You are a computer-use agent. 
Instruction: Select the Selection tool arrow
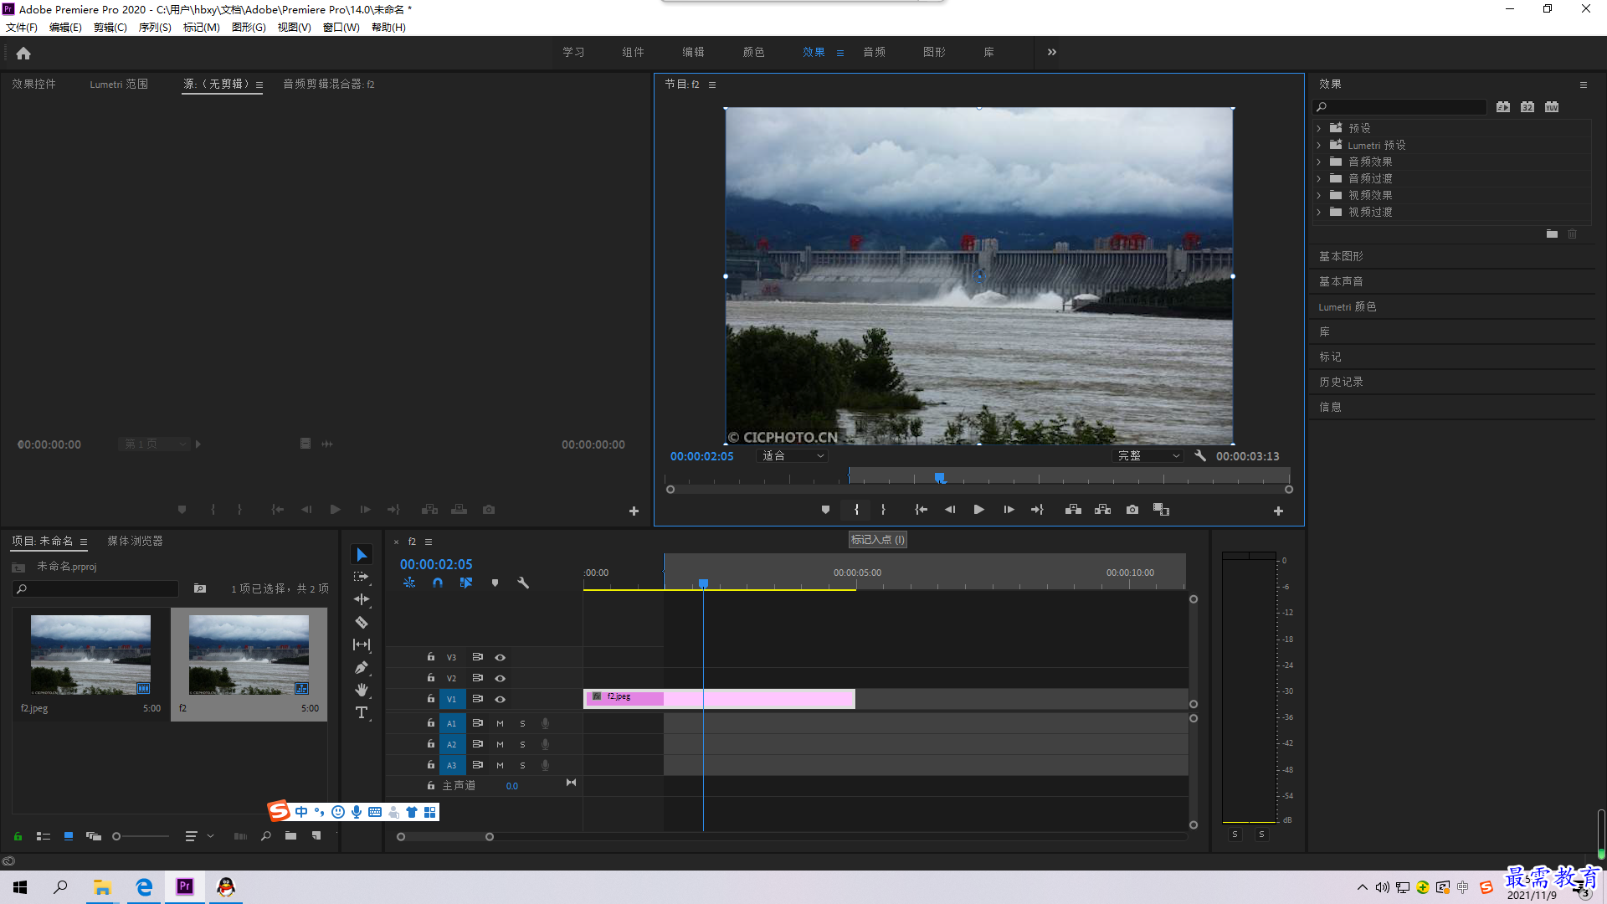coord(362,555)
